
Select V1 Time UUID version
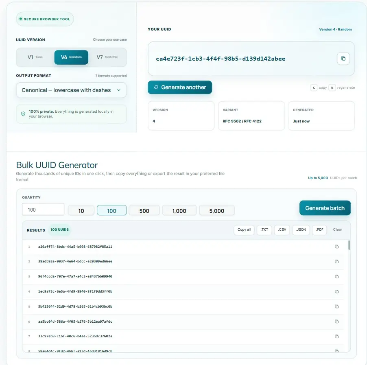pyautogui.click(x=35, y=57)
